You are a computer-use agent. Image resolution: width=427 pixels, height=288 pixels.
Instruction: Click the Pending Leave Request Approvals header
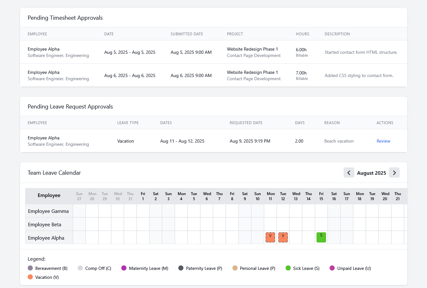click(x=70, y=106)
